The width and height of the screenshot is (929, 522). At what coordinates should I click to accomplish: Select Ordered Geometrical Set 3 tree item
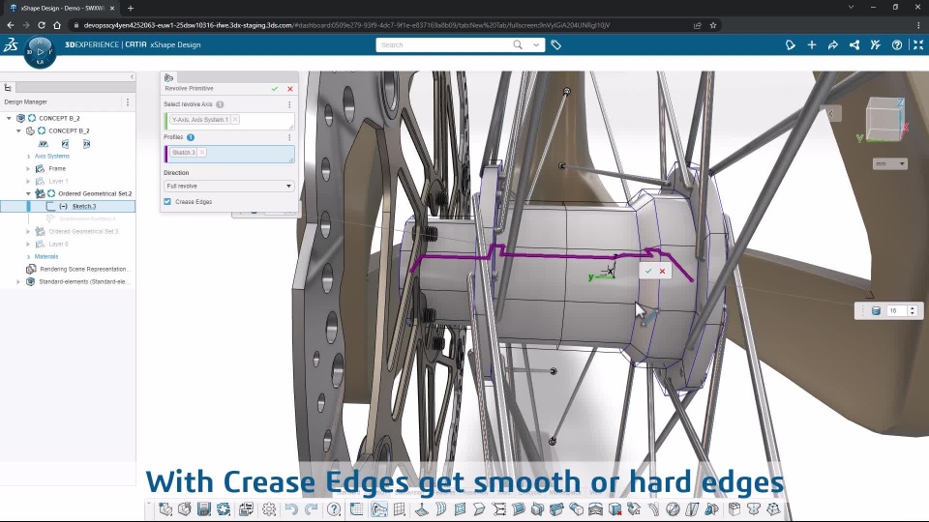point(83,231)
